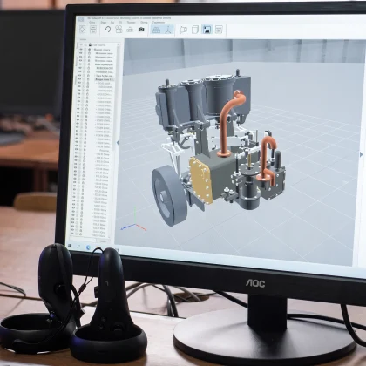Click the measurement icon before the photo camera
This screenshot has width=366, height=366.
[x=130, y=30]
